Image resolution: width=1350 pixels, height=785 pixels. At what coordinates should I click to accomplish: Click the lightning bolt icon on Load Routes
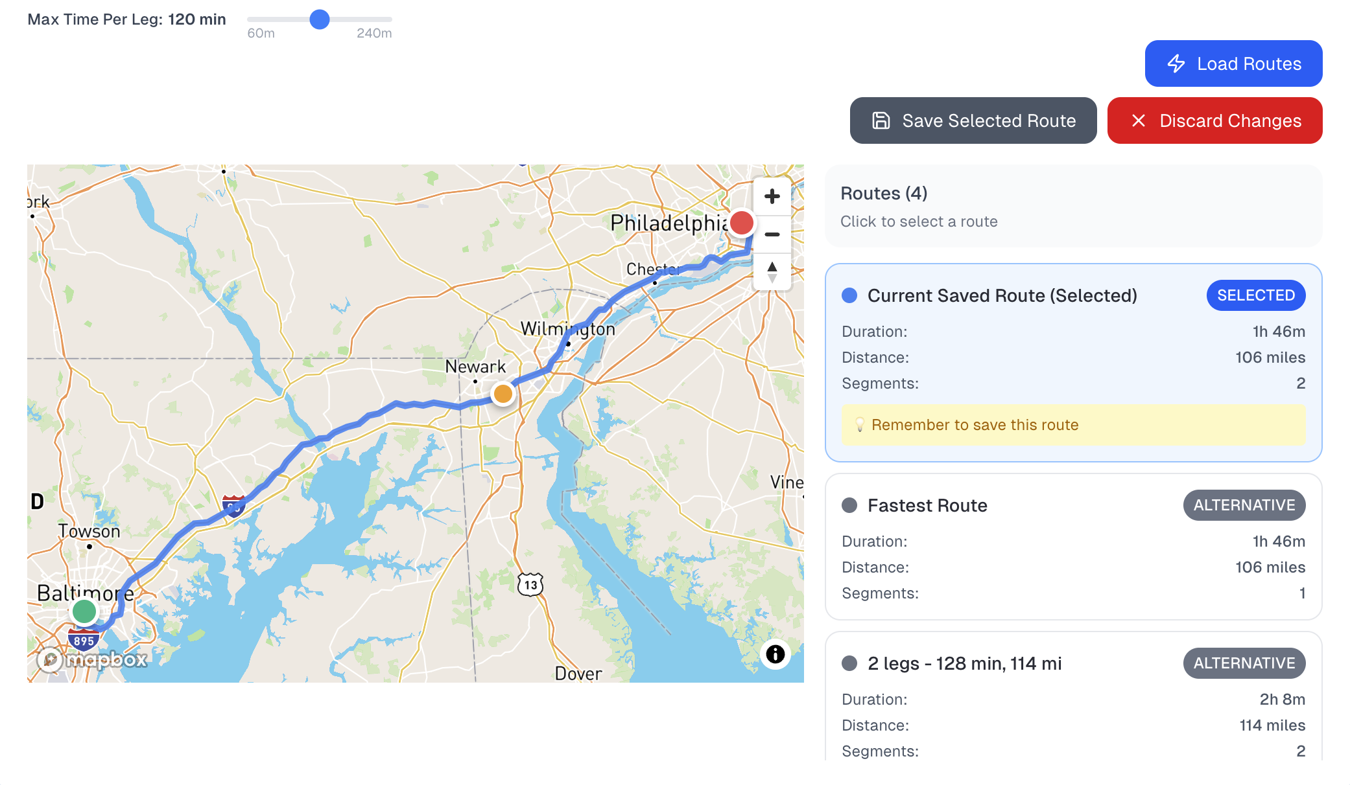[1177, 63]
